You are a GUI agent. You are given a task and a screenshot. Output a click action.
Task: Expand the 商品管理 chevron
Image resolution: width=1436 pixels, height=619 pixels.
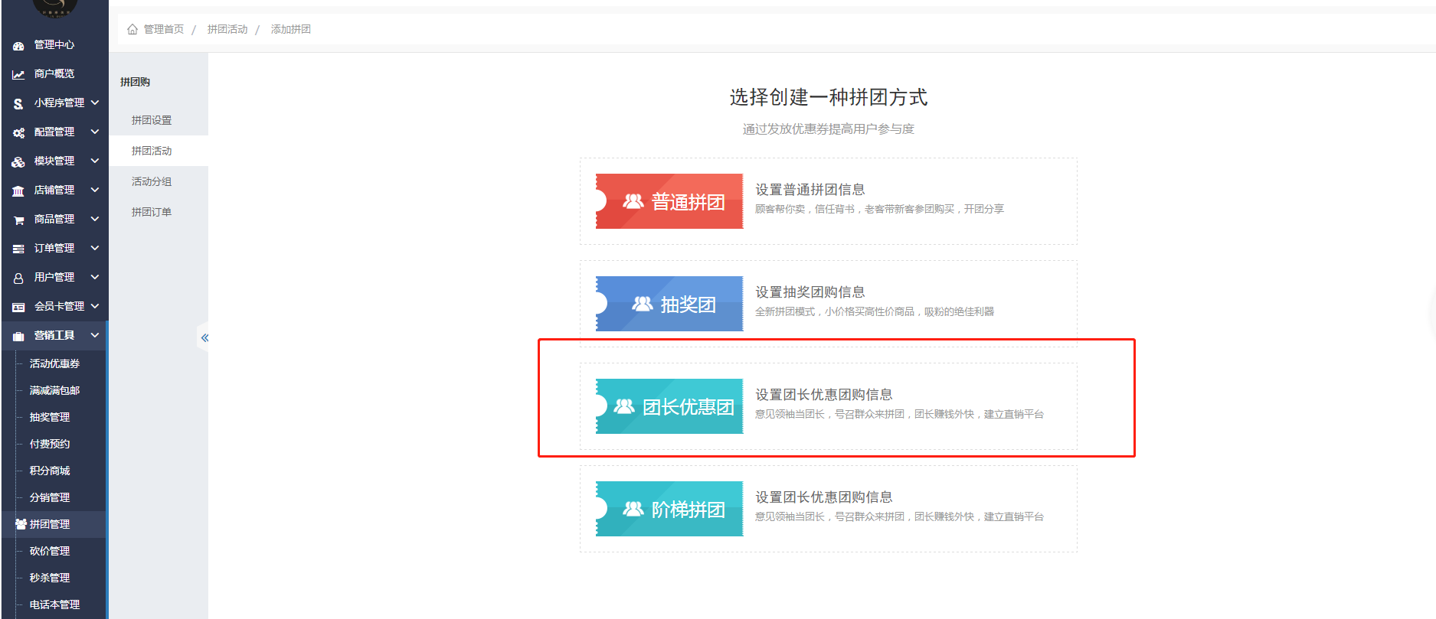[x=95, y=219]
